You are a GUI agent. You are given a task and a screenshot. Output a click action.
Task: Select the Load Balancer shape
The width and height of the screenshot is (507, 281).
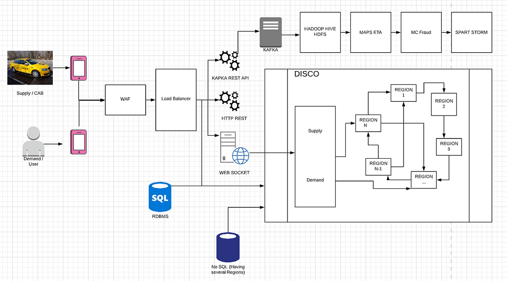pos(176,99)
